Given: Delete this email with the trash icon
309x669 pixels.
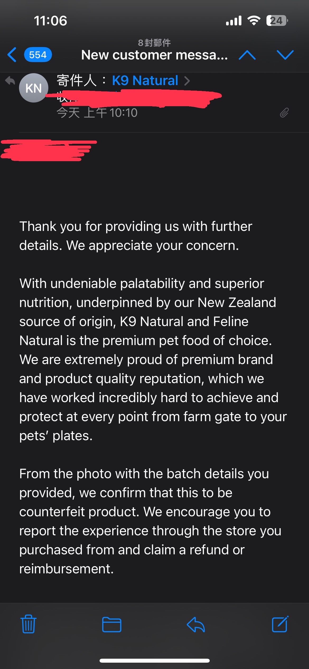Looking at the screenshot, I should (x=29, y=624).
